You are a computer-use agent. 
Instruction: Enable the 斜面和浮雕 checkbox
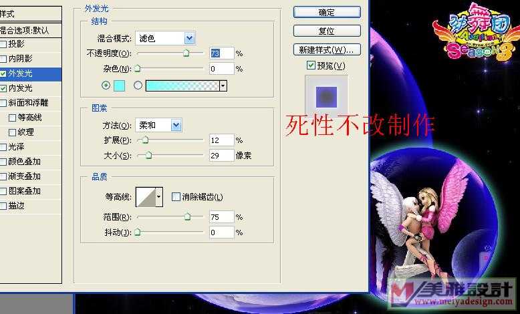coord(3,103)
